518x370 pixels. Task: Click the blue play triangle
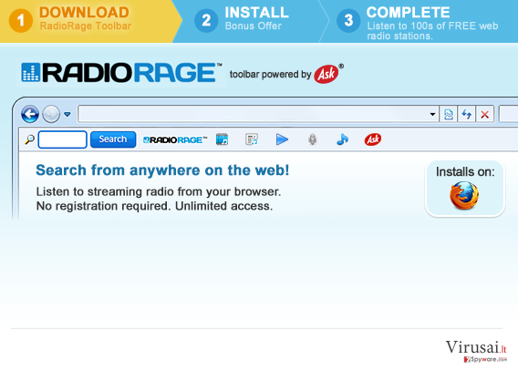282,139
